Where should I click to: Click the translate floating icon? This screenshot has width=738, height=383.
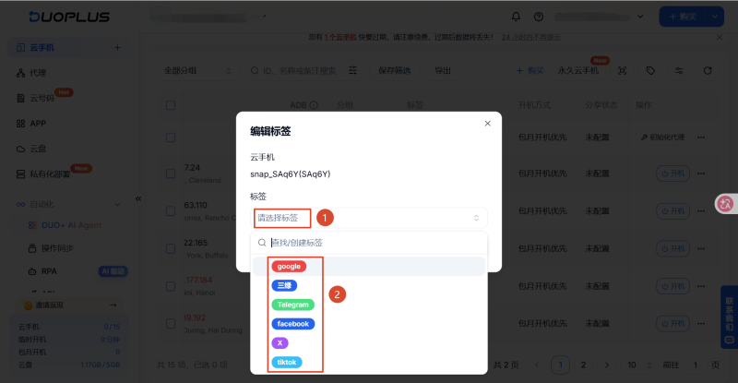tap(725, 204)
